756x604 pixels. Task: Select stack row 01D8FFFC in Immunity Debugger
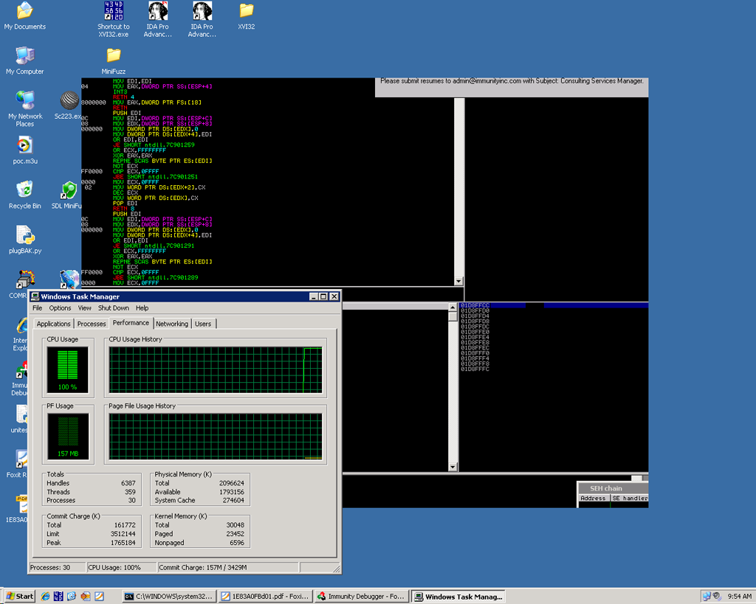click(554, 369)
